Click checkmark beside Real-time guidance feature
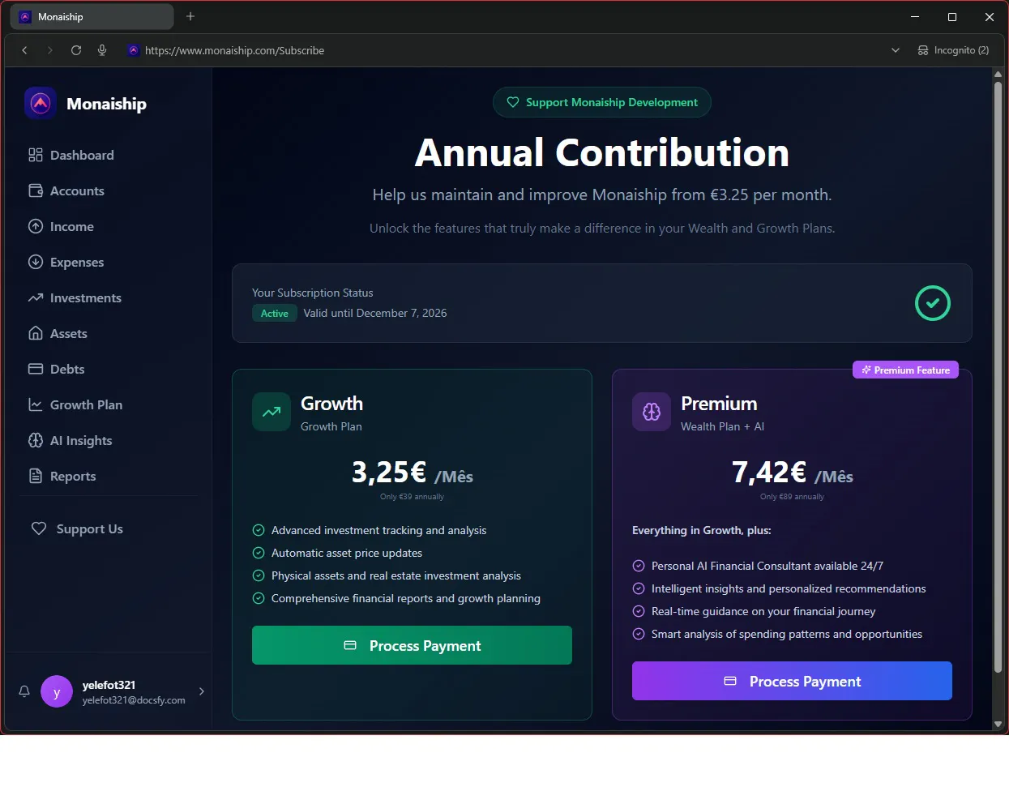The image size is (1009, 787). [x=639, y=611]
